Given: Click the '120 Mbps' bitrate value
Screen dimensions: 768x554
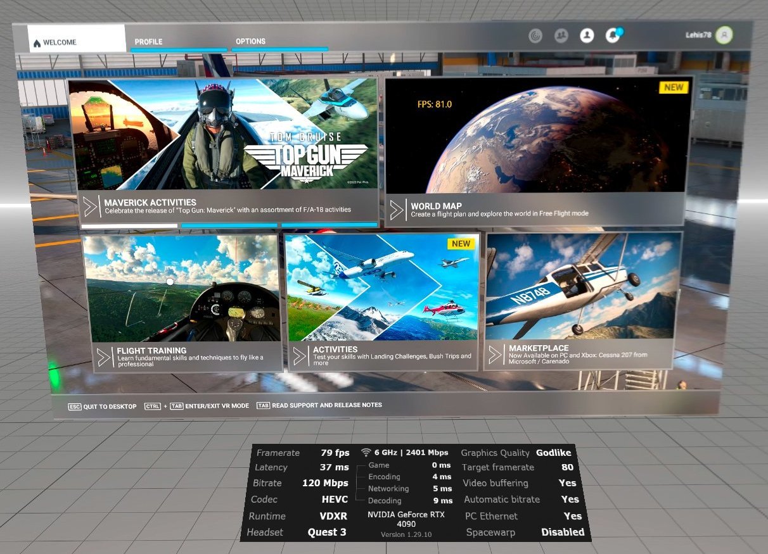Looking at the screenshot, I should click(325, 483).
